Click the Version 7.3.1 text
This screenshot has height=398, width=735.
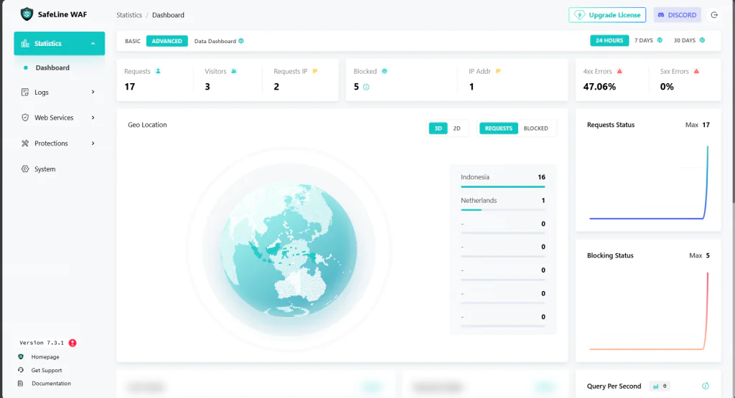click(x=42, y=343)
